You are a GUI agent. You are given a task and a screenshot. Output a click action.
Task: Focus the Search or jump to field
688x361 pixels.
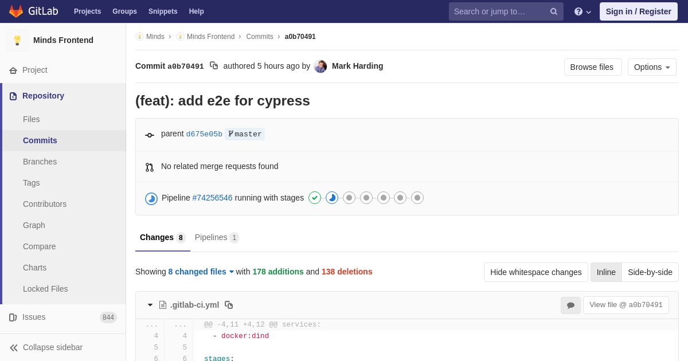pos(506,11)
